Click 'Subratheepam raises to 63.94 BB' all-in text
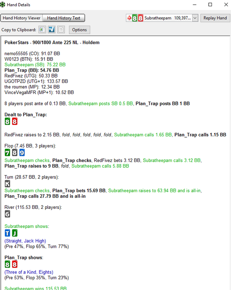 pos(155,191)
